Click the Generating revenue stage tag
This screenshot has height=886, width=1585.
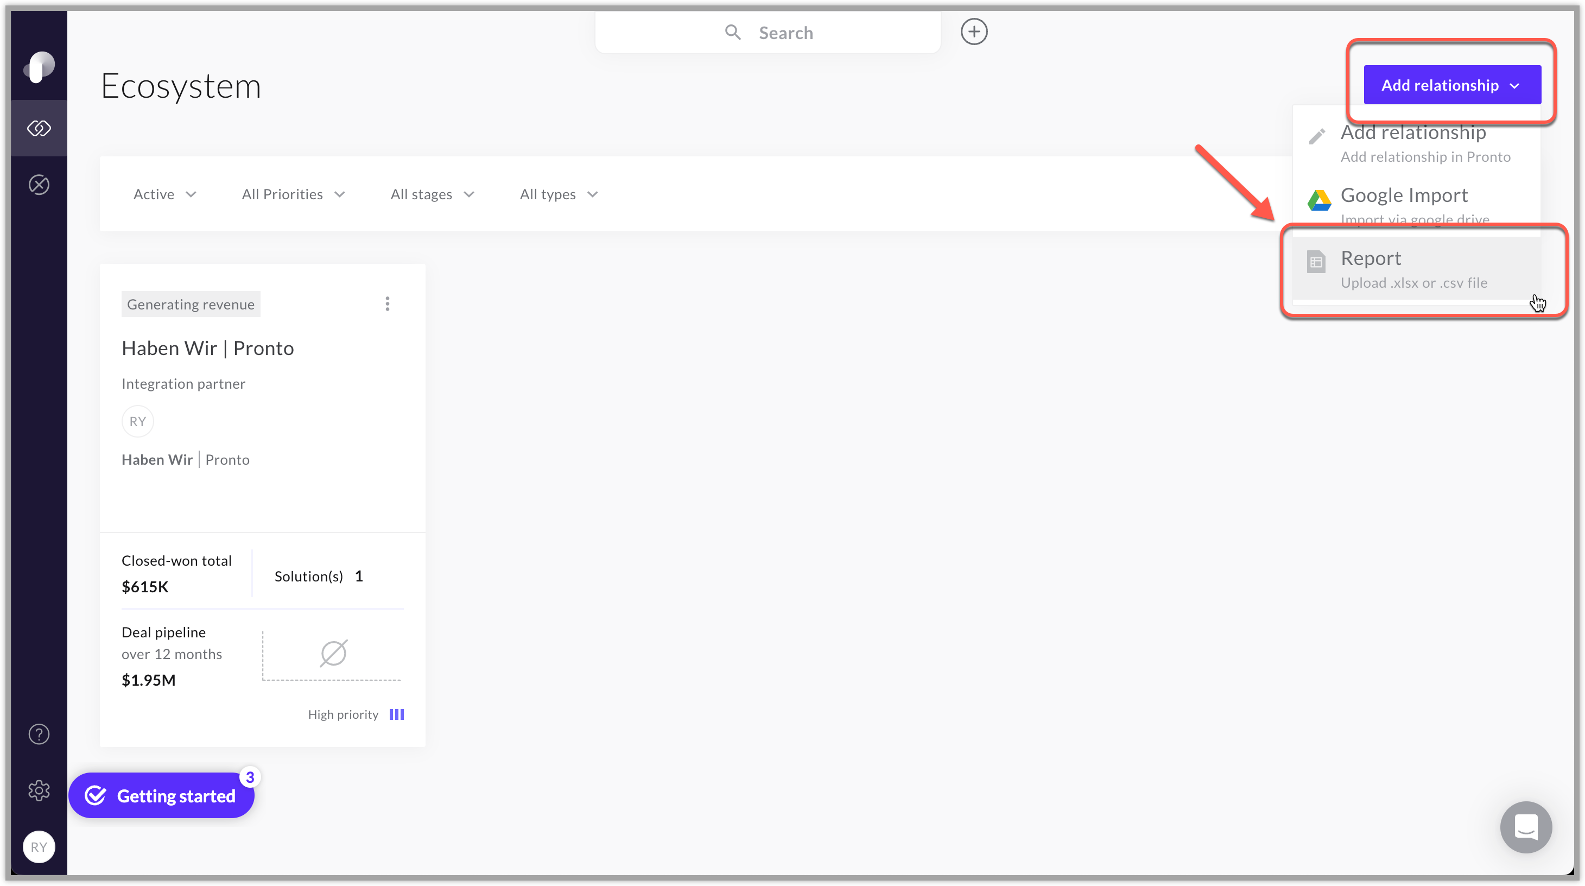[x=191, y=304]
